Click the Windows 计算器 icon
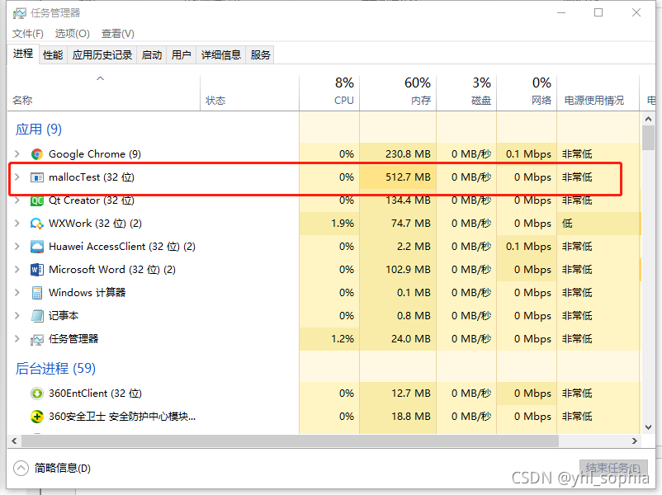 [36, 292]
